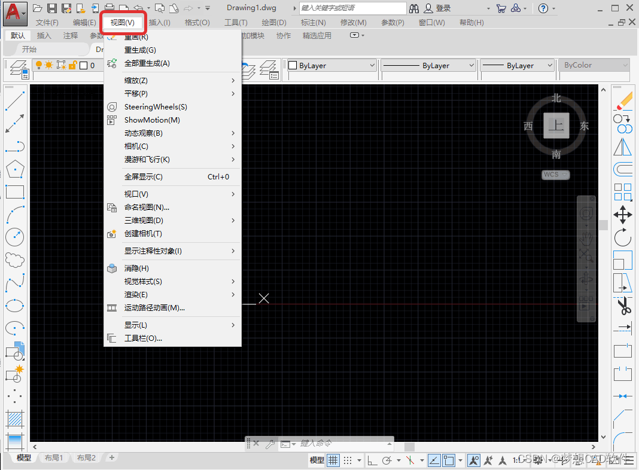This screenshot has height=470, width=639.
Task: Select the Mirror tool
Action: [623, 147]
